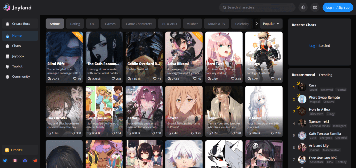This screenshot has height=168, width=356.
Task: Like the Zero Two character card
Action: coord(233,79)
